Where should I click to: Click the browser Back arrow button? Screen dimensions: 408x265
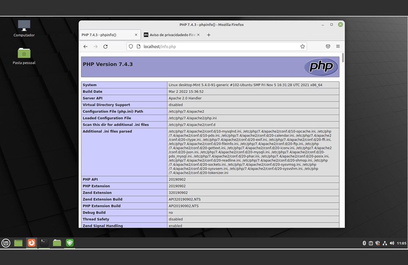85,46
